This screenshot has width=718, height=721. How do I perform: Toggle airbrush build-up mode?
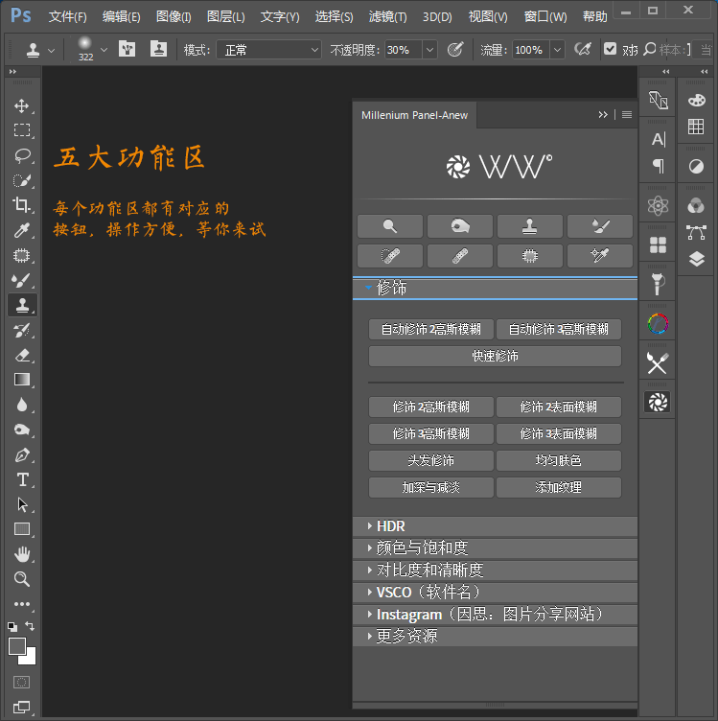coord(583,49)
